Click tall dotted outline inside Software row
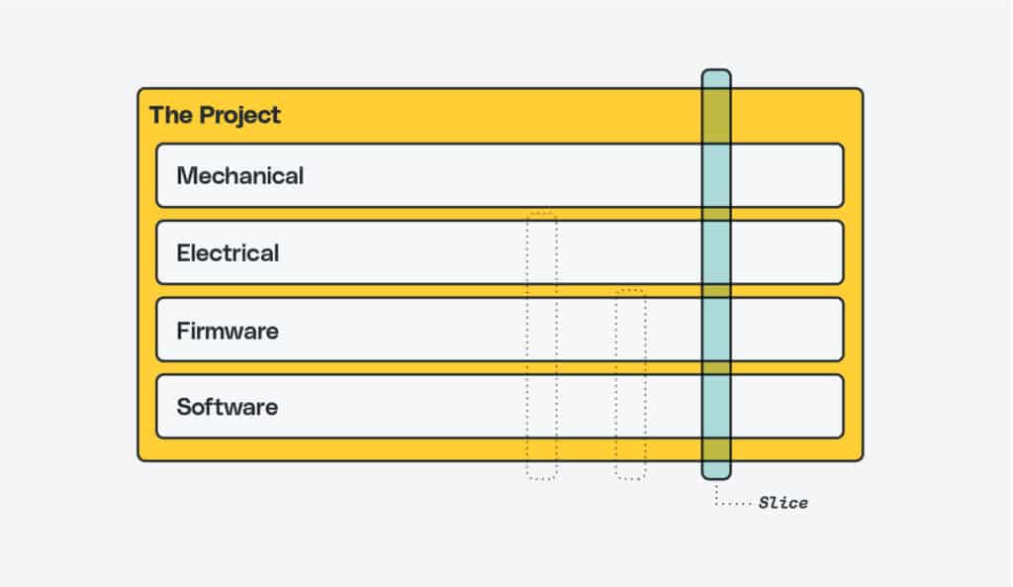The height and width of the screenshot is (587, 1013). click(x=541, y=406)
